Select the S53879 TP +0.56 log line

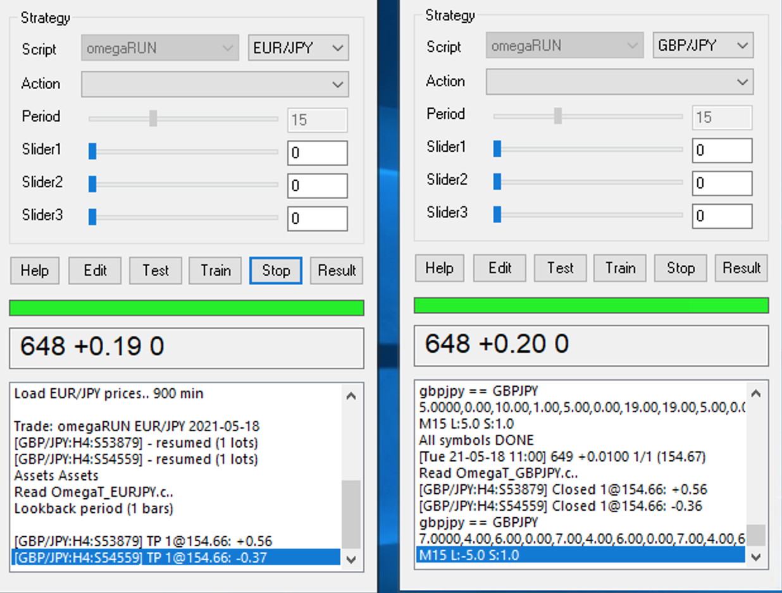tap(143, 541)
